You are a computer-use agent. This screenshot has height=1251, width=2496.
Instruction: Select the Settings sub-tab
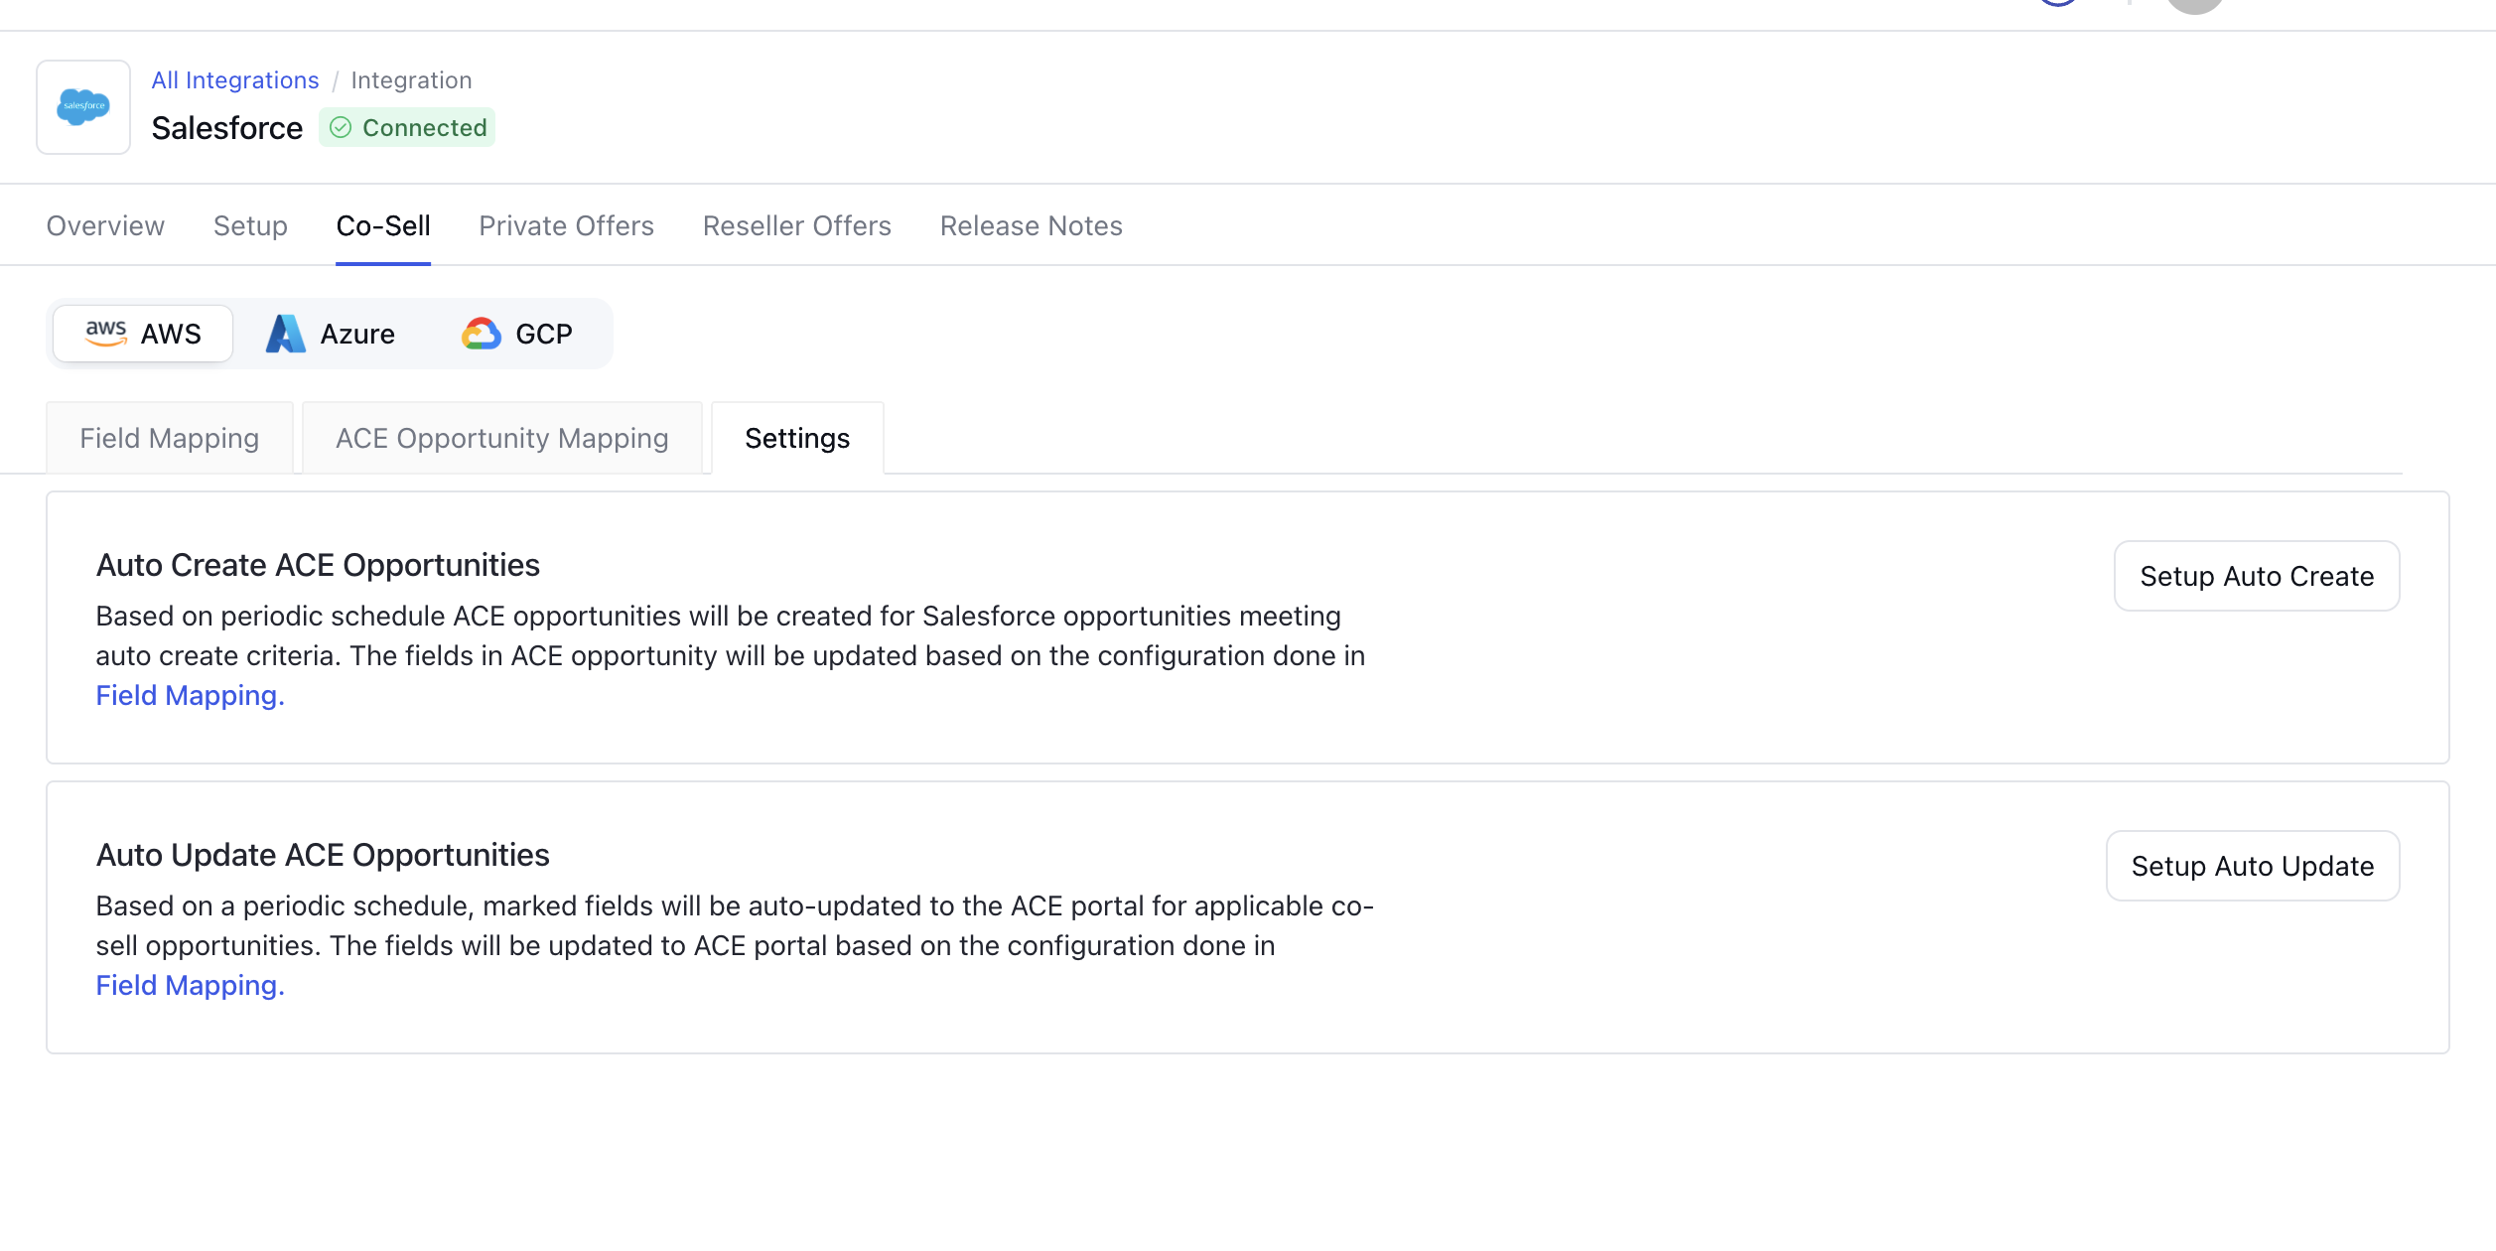(797, 438)
